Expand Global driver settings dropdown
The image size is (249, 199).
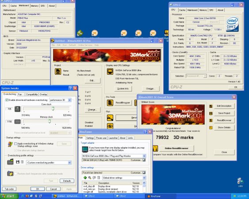(x=144, y=178)
